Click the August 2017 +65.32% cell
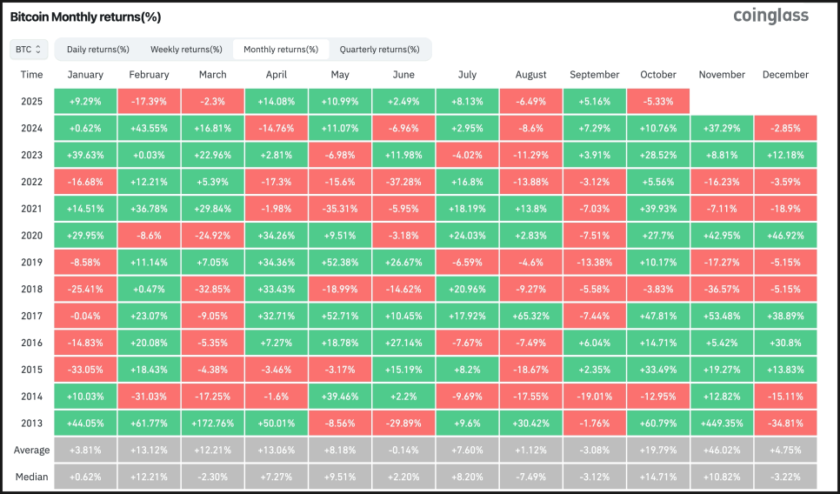This screenshot has height=494, width=840. click(x=530, y=317)
